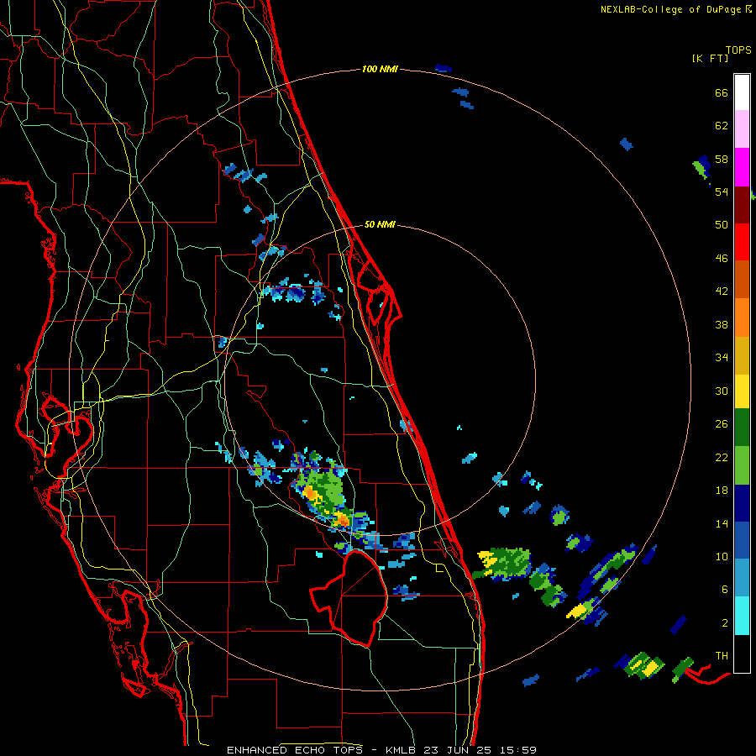
Task: Click the bright red legend swatch
Action: 742,242
